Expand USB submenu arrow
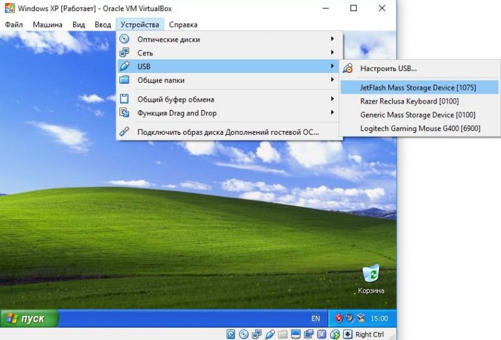501x340 pixels. coord(332,66)
